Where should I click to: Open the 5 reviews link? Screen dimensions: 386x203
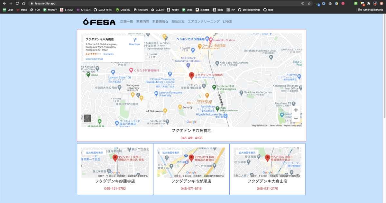108,54
